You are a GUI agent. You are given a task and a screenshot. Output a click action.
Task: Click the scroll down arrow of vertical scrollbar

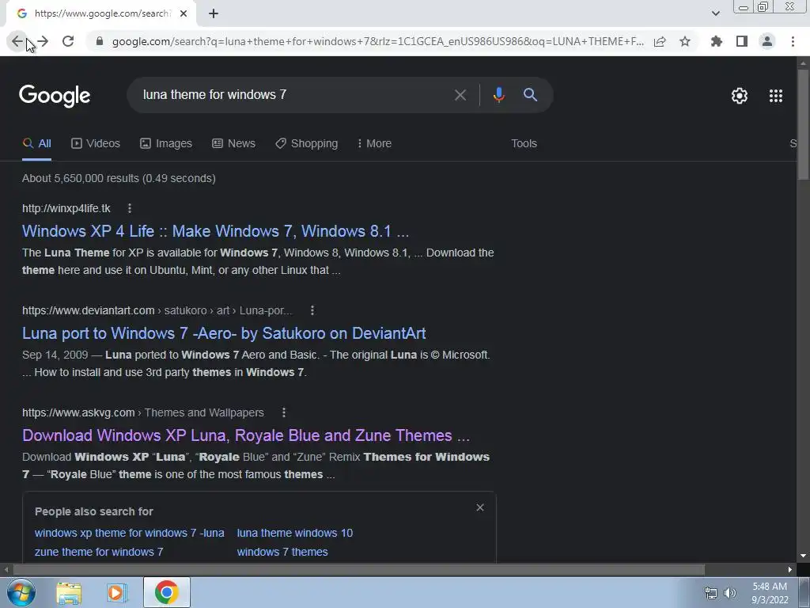803,557
